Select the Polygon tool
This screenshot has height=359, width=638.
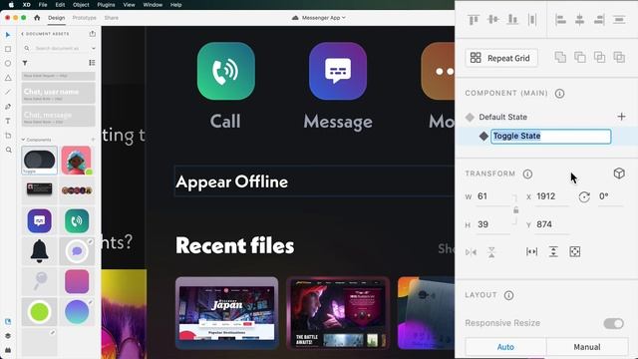[x=8, y=78]
